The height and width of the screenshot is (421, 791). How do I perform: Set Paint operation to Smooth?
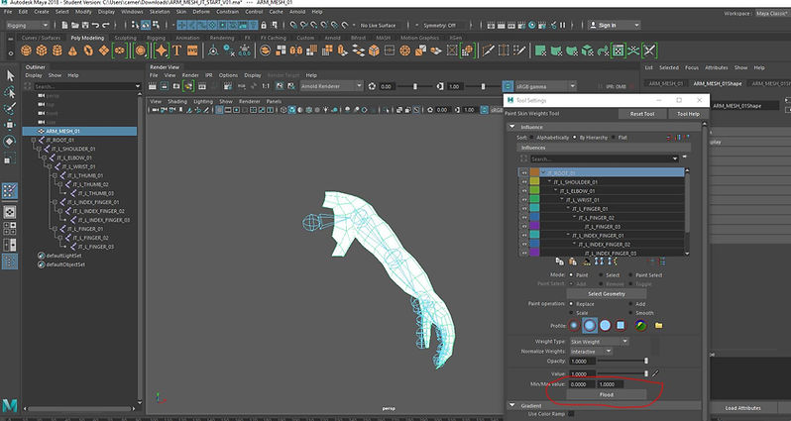tap(630, 313)
